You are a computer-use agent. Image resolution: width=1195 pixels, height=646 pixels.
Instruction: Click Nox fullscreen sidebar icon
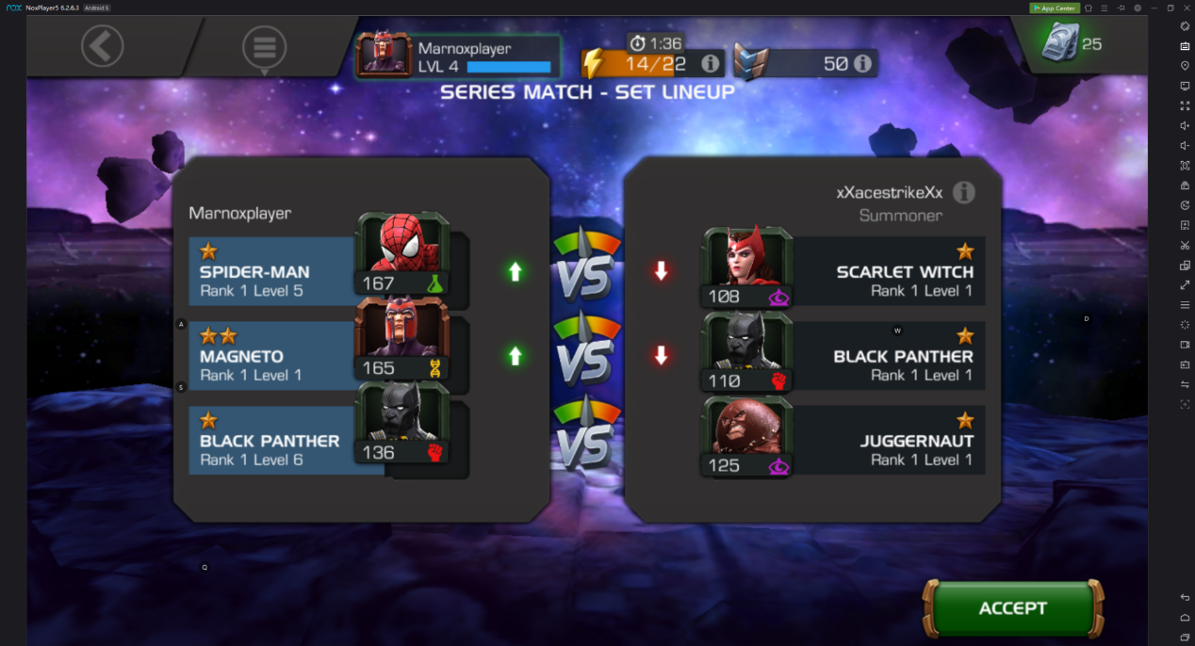click(x=1185, y=105)
